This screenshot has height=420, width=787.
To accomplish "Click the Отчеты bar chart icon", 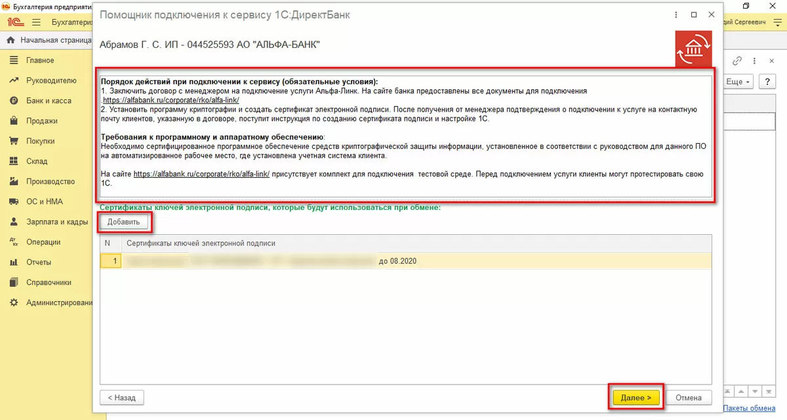I will (13, 262).
